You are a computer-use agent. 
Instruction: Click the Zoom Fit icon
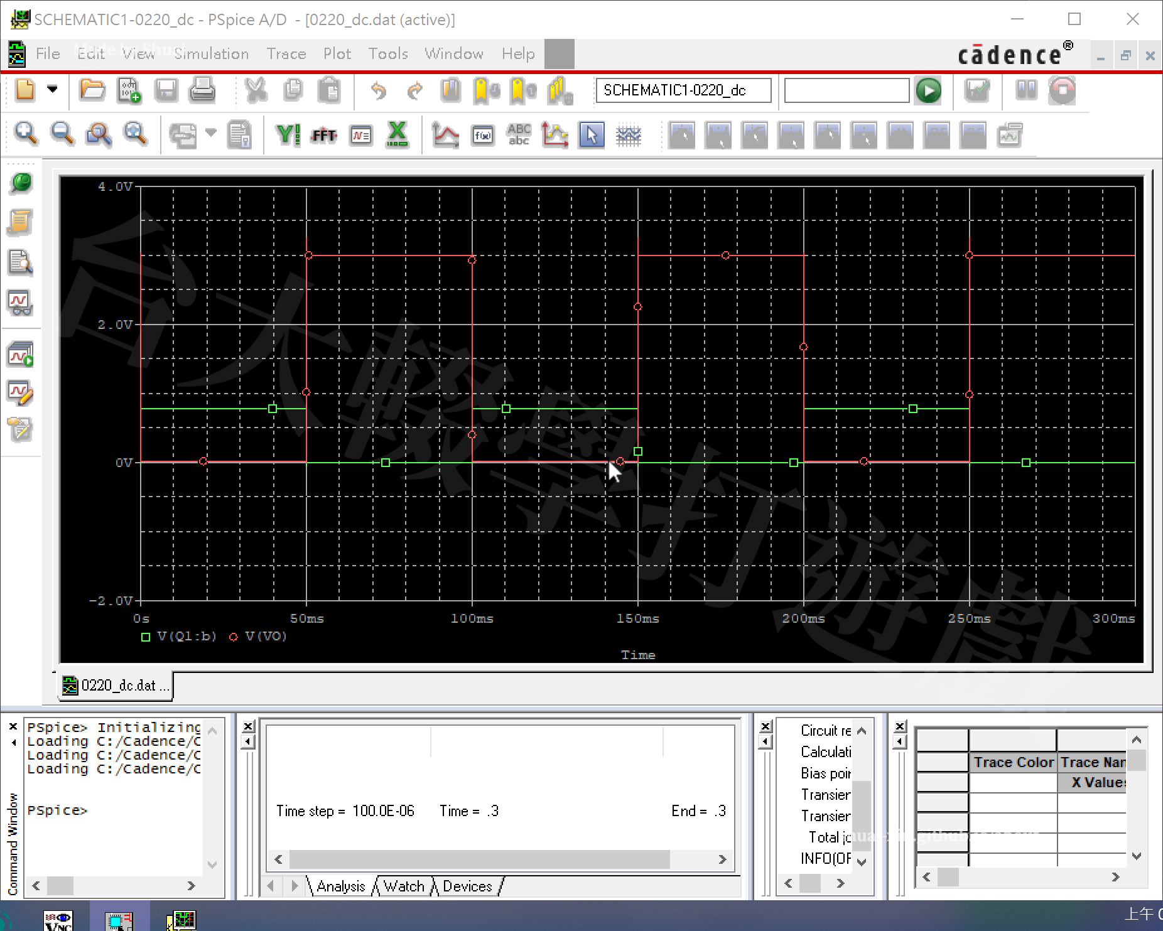(x=135, y=134)
